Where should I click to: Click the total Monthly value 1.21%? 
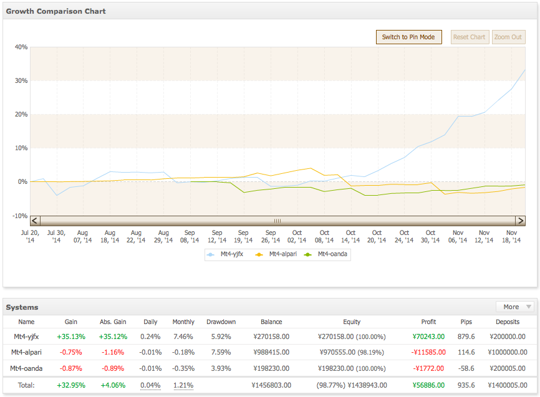[x=183, y=385]
